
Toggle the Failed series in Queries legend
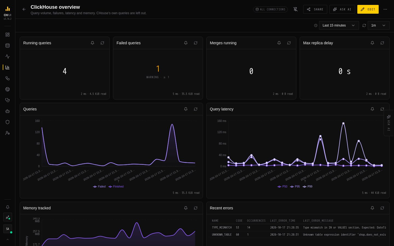point(99,187)
